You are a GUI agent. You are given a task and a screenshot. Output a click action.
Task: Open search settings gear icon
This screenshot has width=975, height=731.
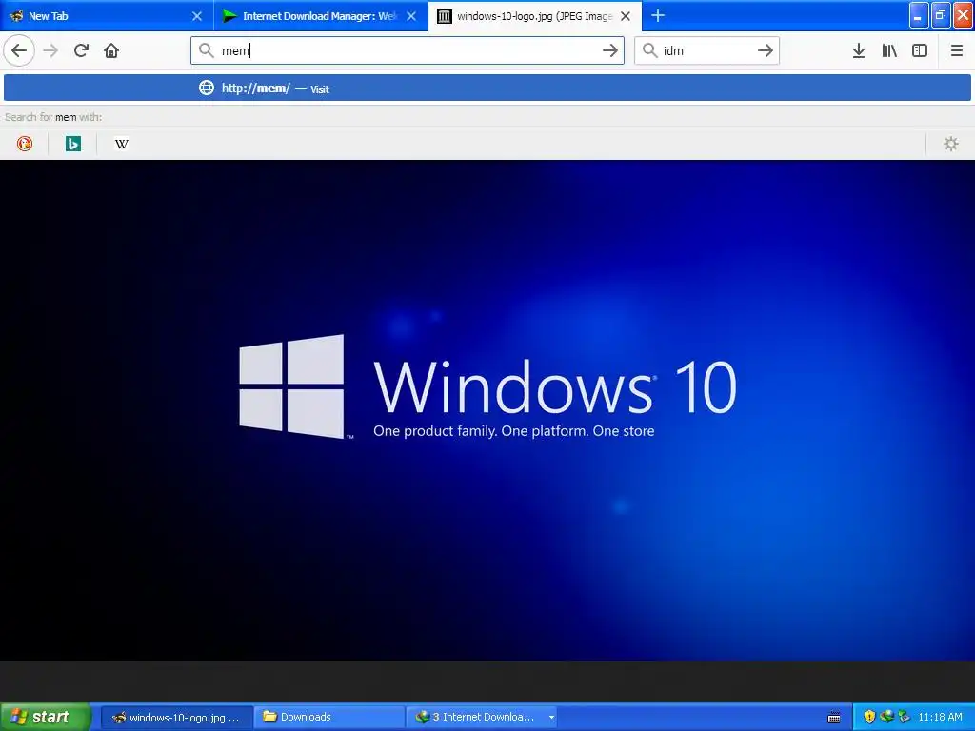pos(951,144)
